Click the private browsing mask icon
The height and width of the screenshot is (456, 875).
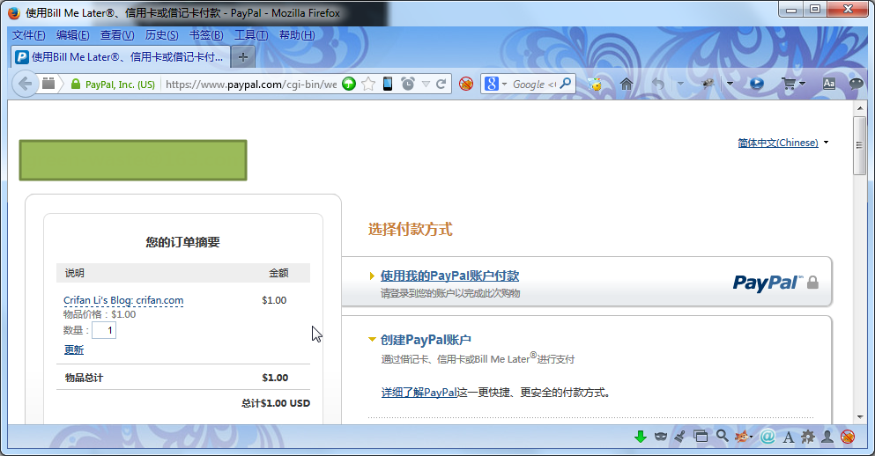(661, 437)
